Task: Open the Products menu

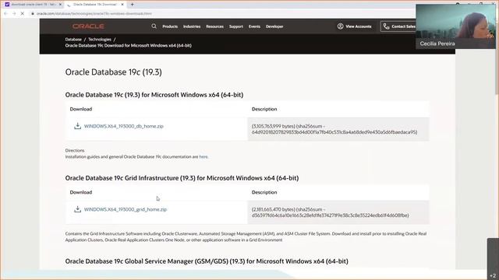Action: tap(170, 26)
